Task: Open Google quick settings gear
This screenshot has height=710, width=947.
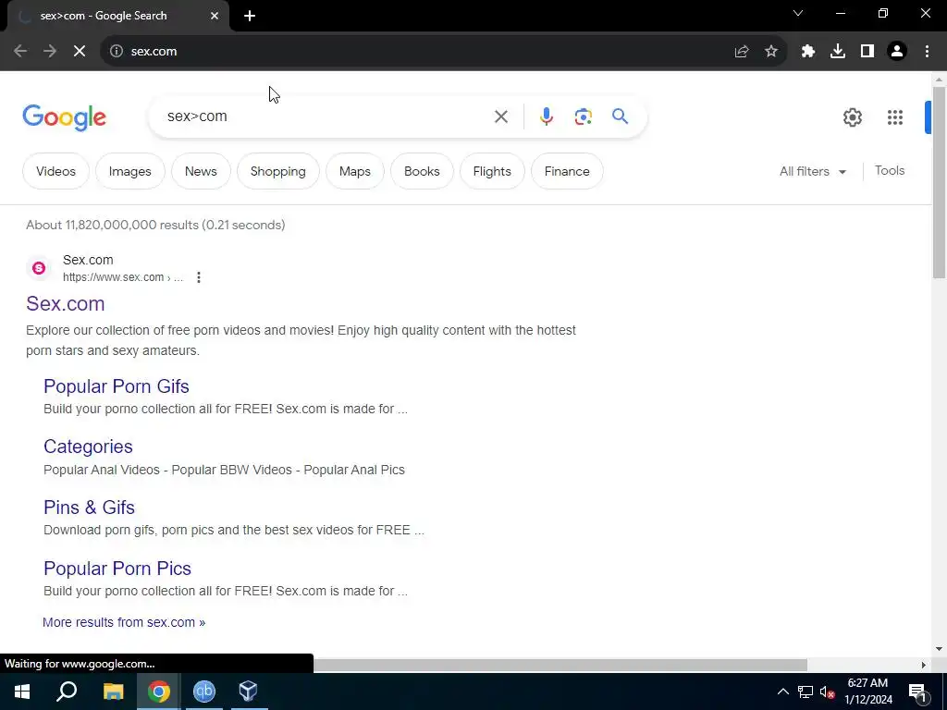Action: [x=852, y=117]
